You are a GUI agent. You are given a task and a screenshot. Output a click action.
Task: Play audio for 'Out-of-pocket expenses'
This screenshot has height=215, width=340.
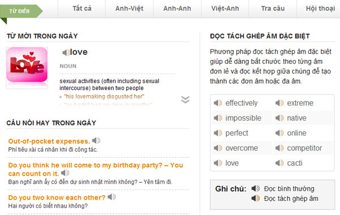[x=96, y=141]
